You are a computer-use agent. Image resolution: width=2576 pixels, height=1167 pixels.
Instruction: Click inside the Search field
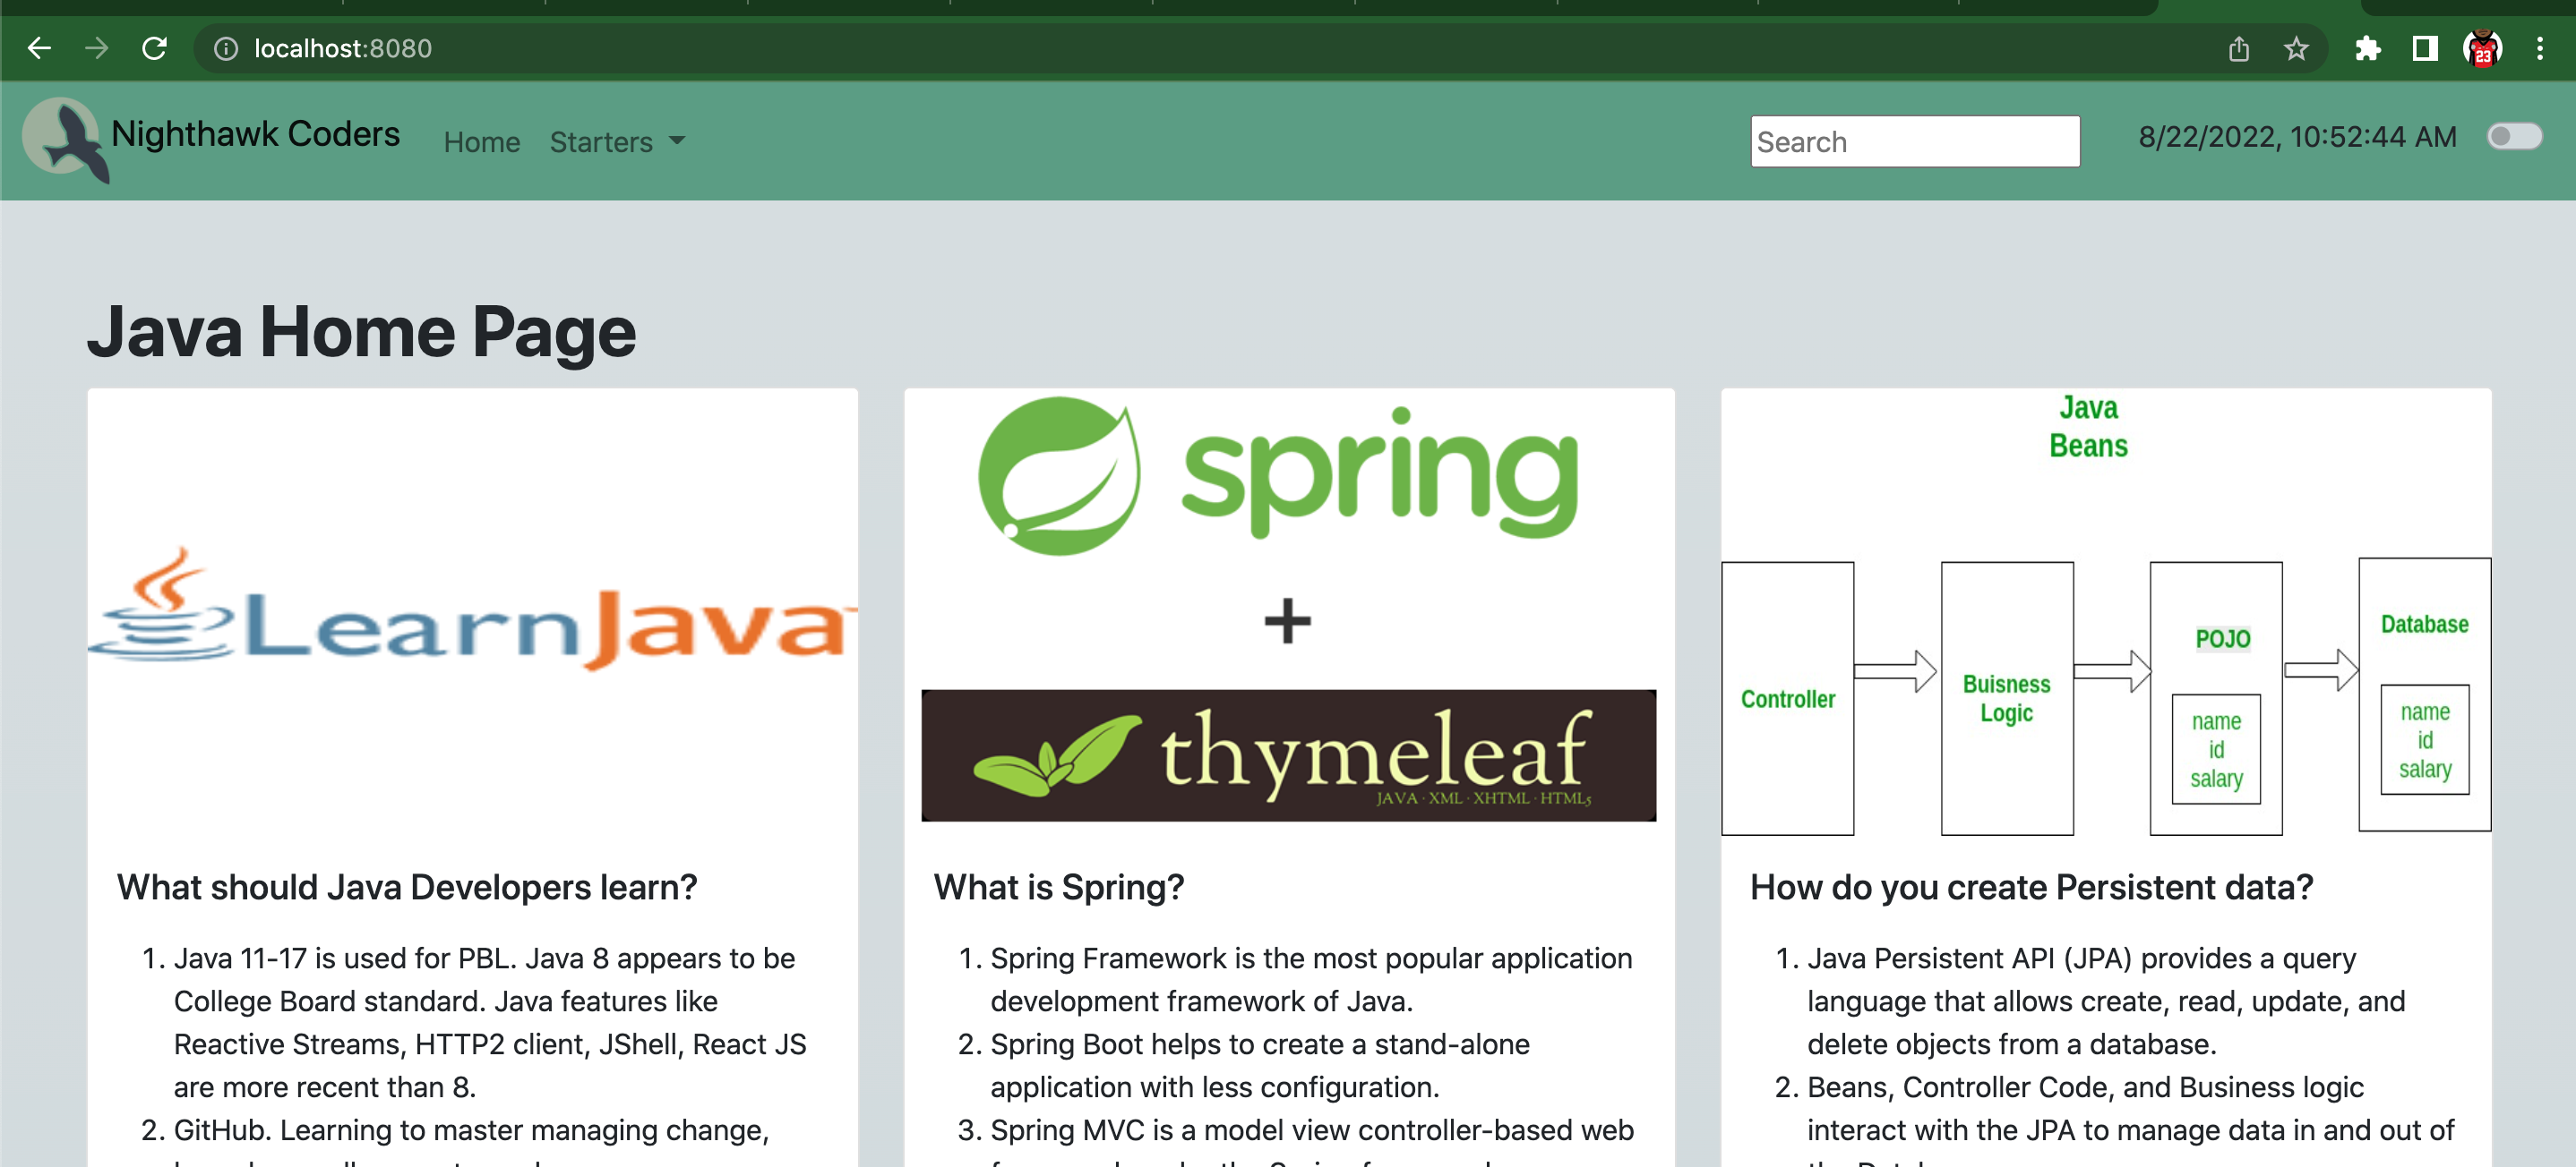(x=1914, y=142)
